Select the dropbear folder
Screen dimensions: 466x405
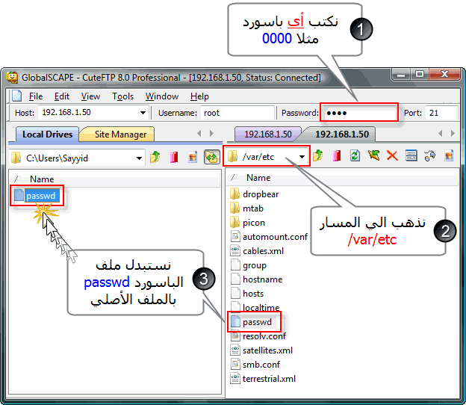[255, 194]
